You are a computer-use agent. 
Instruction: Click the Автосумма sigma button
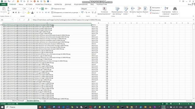pyautogui.click(x=155, y=8)
